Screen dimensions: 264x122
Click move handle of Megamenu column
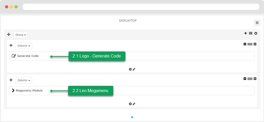(x=11, y=80)
